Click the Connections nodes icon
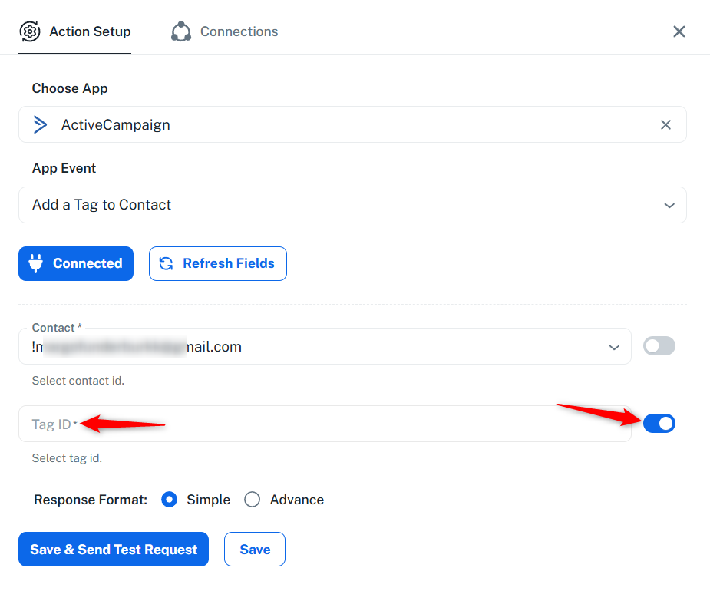The width and height of the screenshot is (710, 601). [181, 31]
